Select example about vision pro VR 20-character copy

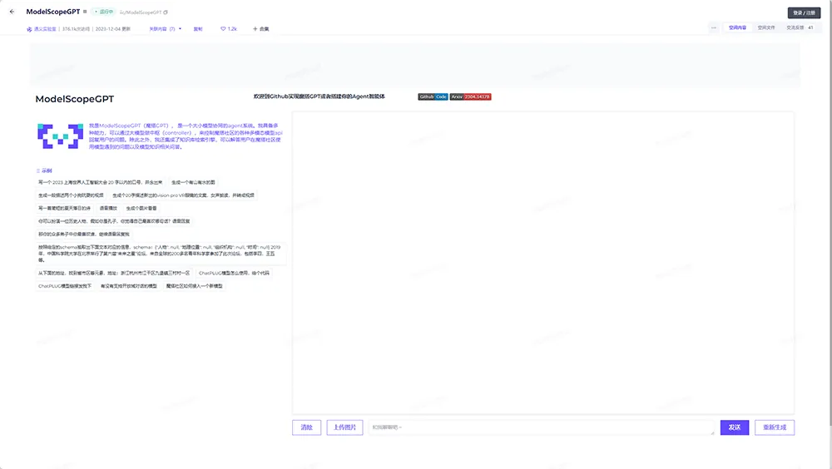click(x=183, y=195)
